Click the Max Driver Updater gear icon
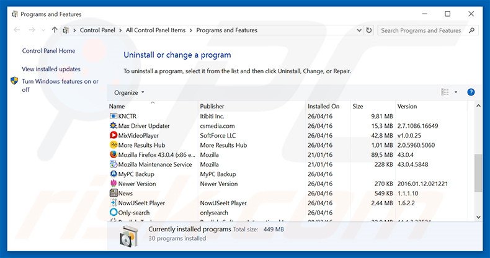 [x=113, y=125]
